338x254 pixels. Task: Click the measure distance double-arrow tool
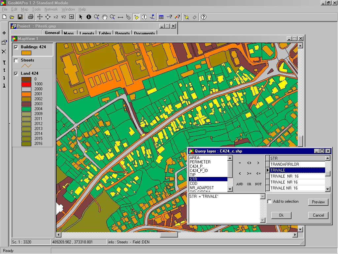coord(120,17)
